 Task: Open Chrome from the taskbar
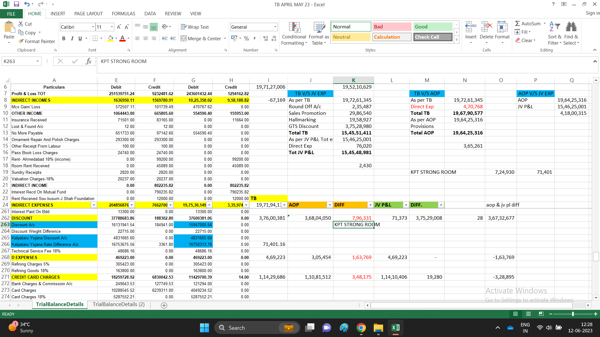[361, 328]
